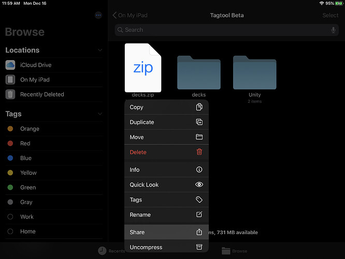Open iCloud Drive location
Viewport: 345px width, 259px height.
click(35, 65)
